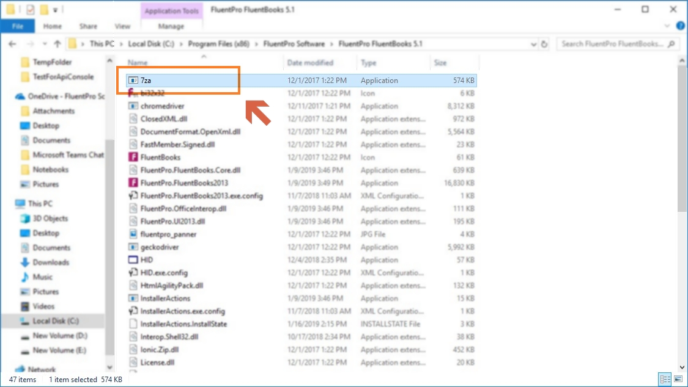The width and height of the screenshot is (688, 387).
Task: Click the New folder icon in the title bar
Action: (44, 9)
